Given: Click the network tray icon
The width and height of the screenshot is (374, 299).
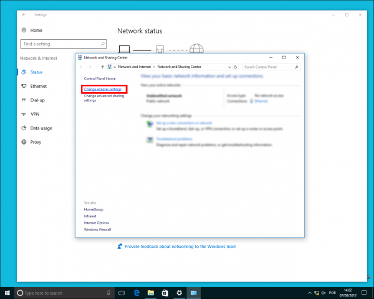Looking at the screenshot, I should (317, 293).
